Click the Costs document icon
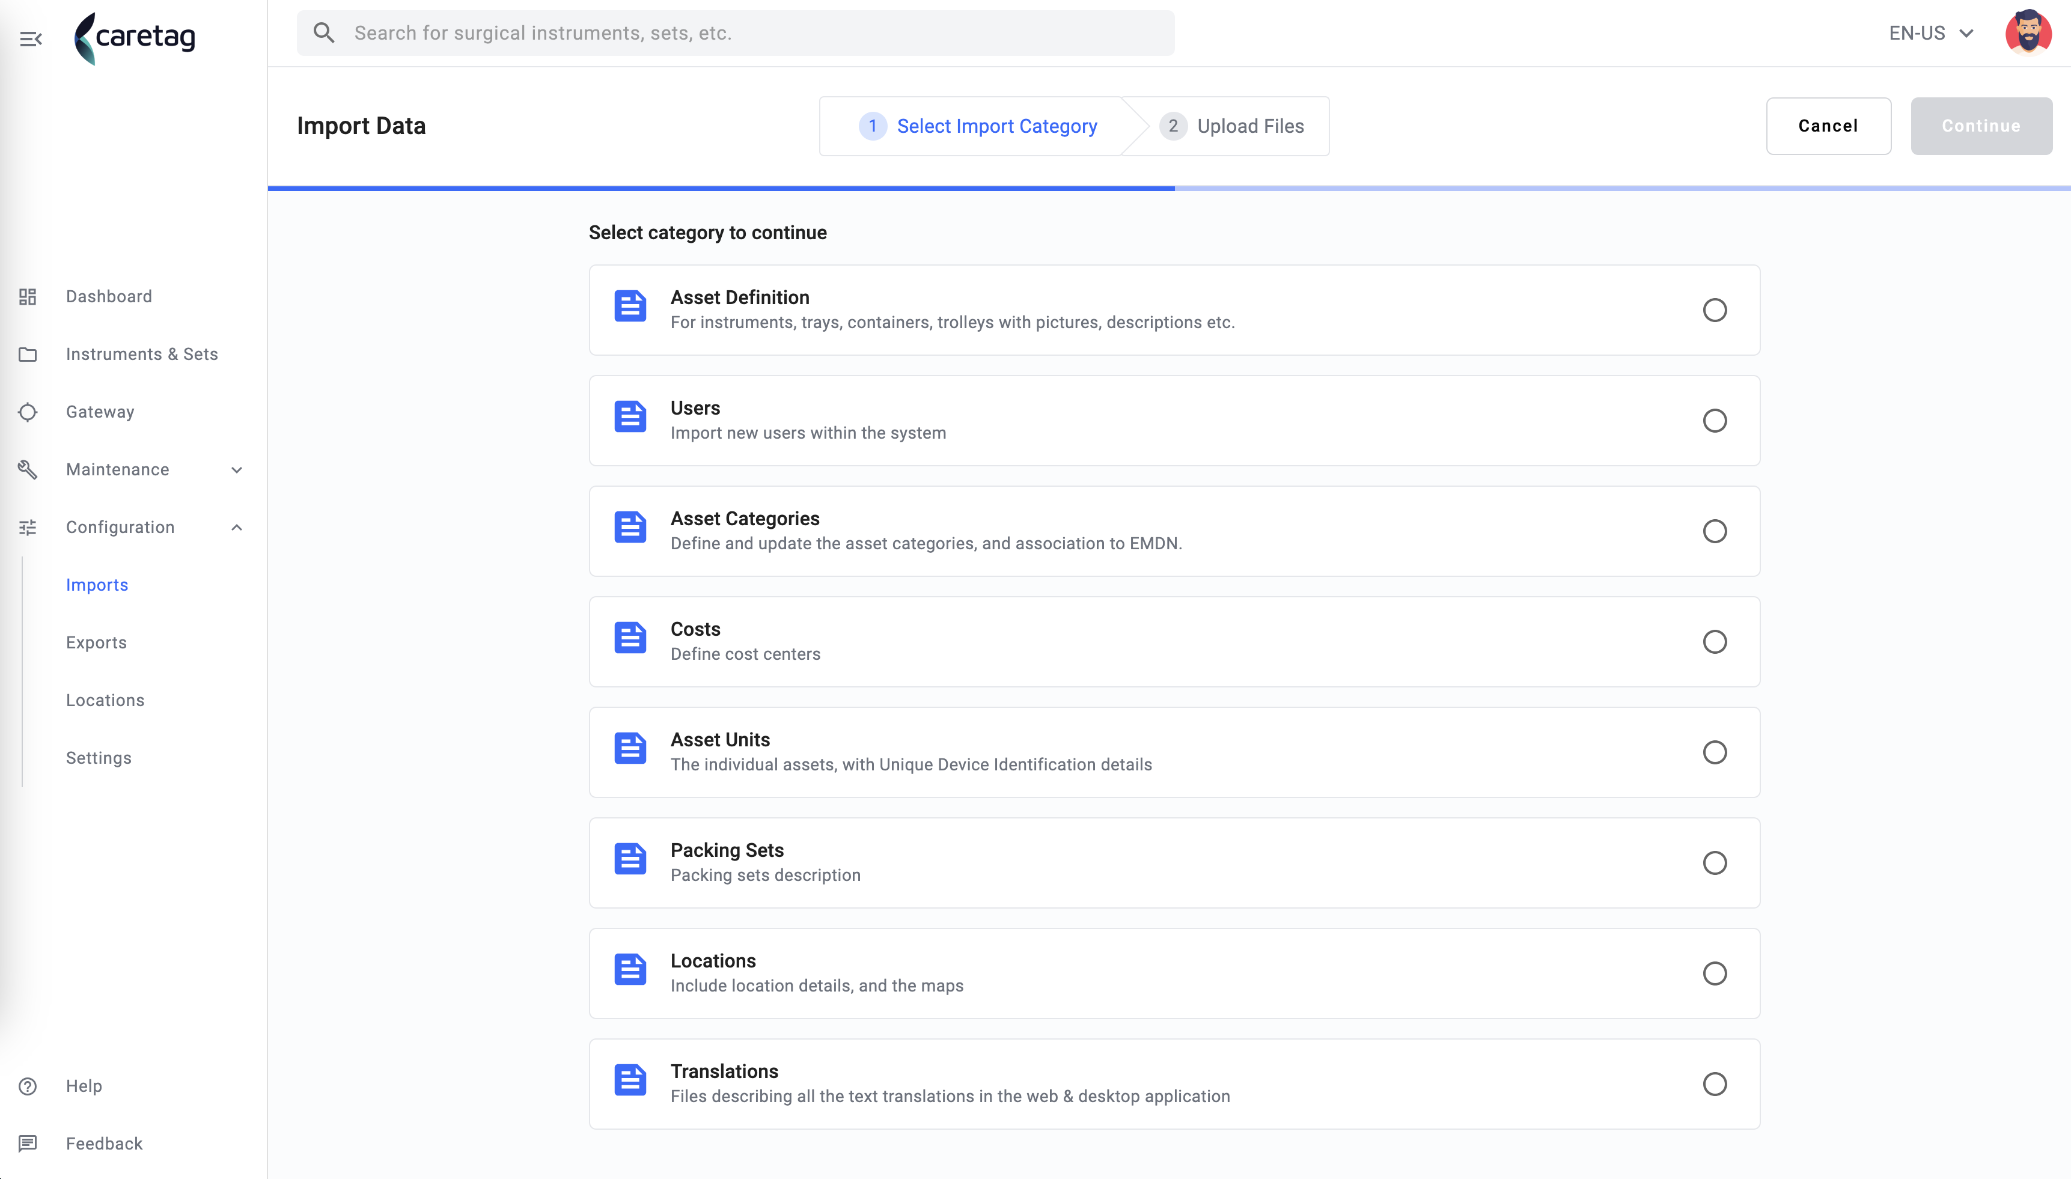The width and height of the screenshot is (2071, 1179). pos(630,638)
